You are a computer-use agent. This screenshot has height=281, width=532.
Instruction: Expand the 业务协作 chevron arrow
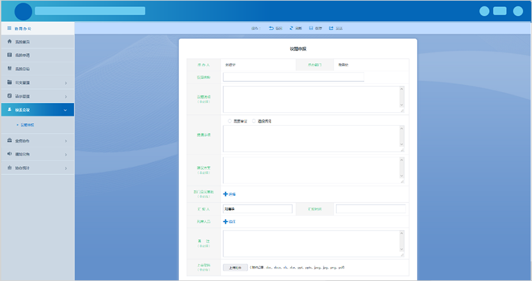66,141
